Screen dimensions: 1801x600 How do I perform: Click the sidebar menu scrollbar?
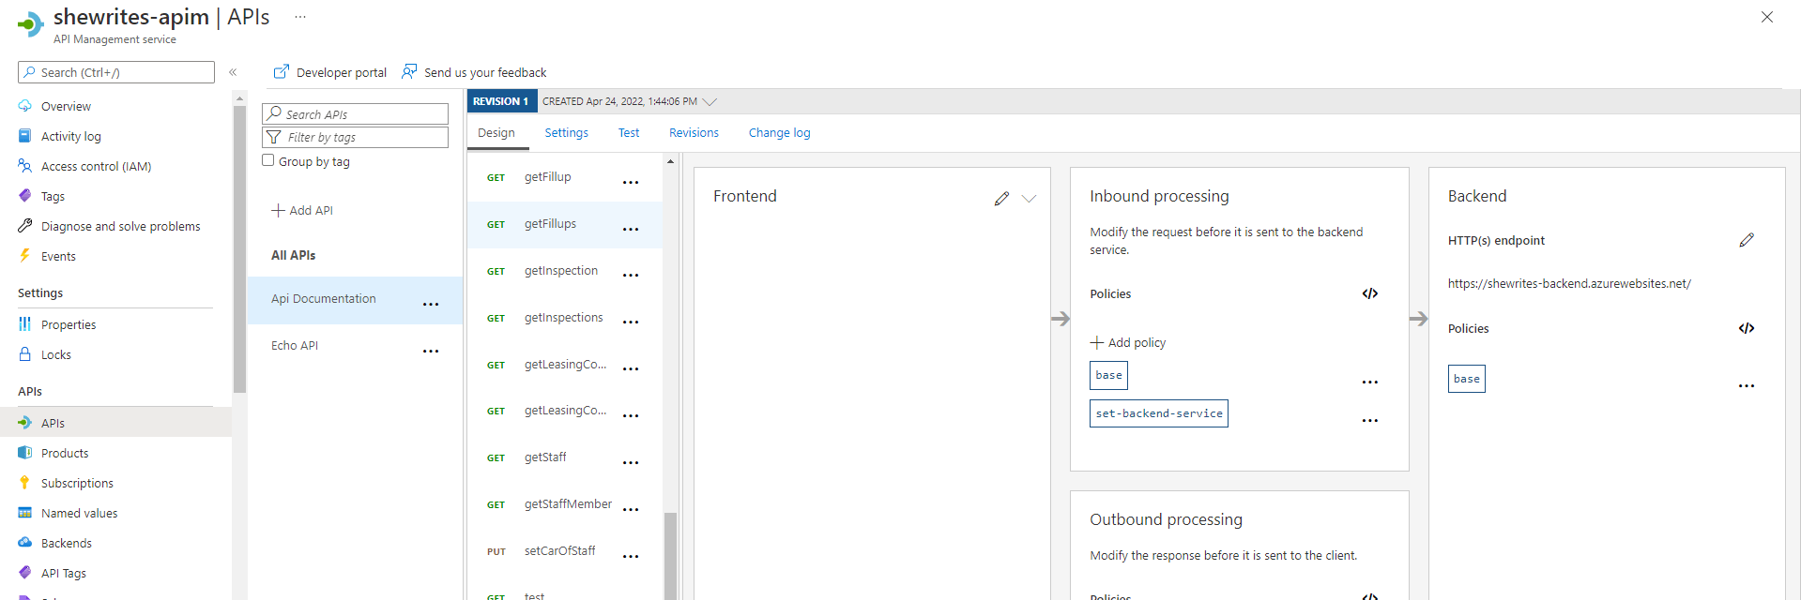[239, 248]
